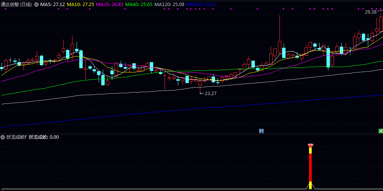This screenshot has height=191, width=383.
Task: Click the red and yellow 妖龙成蛟 signal bar
Action: point(311,169)
